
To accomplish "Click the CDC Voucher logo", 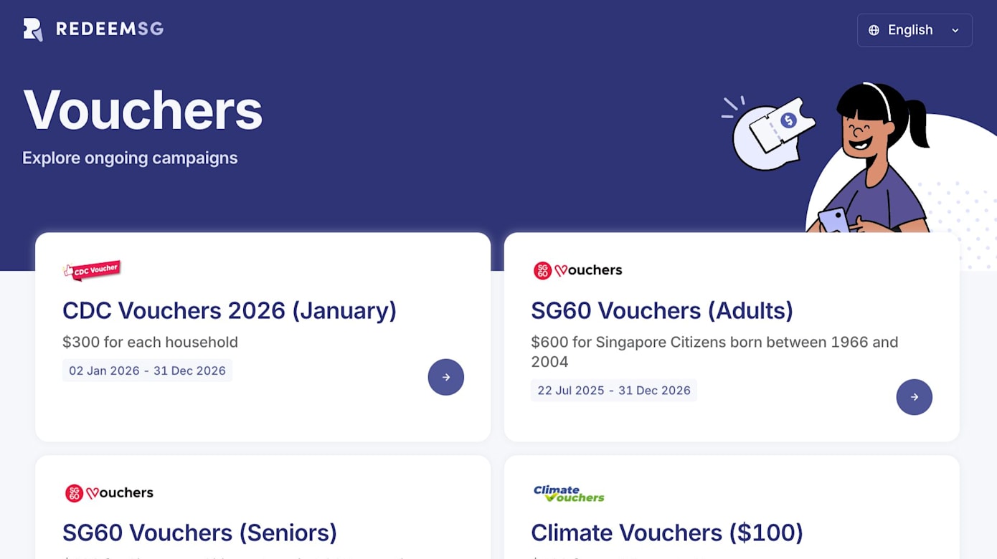I will (92, 270).
